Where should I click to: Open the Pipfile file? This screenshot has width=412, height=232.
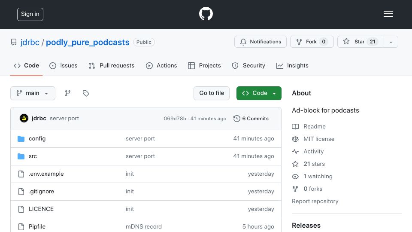(x=37, y=227)
